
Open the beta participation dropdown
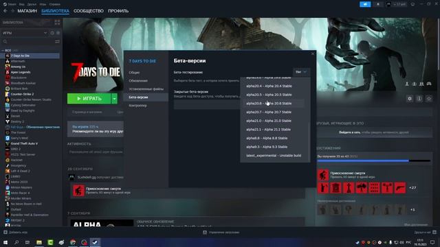pos(301,72)
